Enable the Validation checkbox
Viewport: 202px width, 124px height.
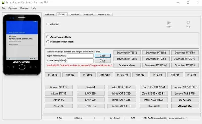[48, 24]
